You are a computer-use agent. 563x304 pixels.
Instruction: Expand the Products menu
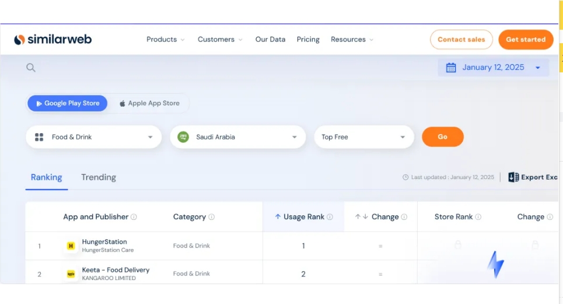click(x=166, y=40)
